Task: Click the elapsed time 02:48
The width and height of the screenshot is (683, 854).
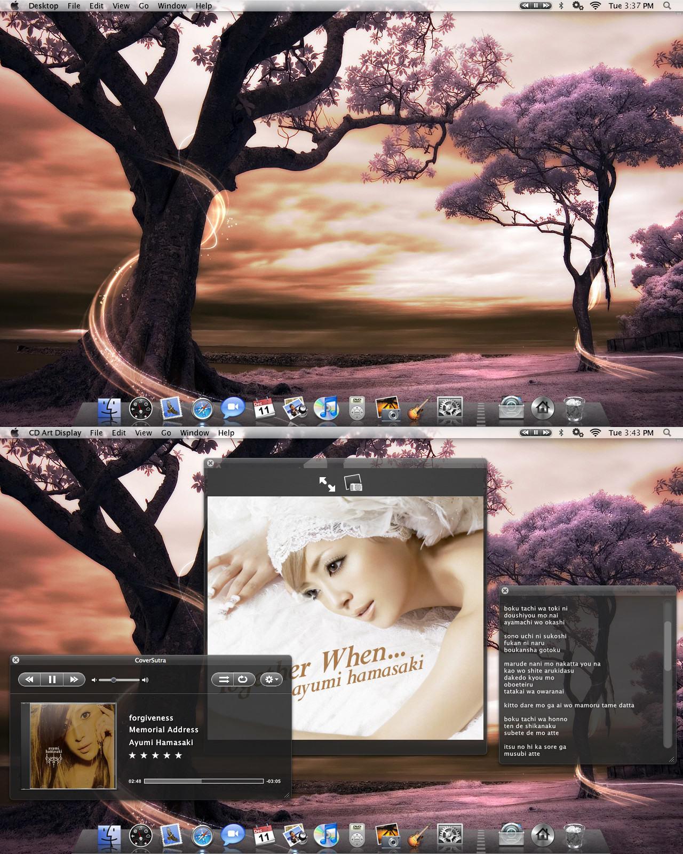Action: (x=134, y=781)
